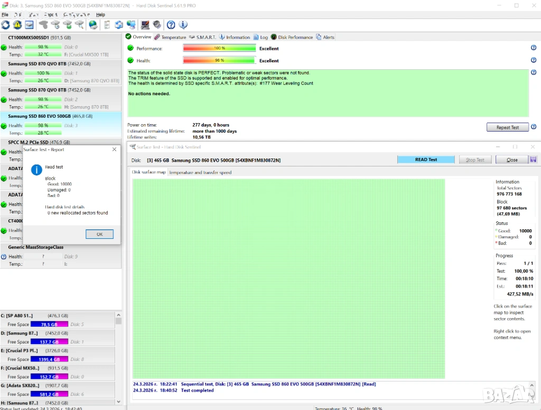The width and height of the screenshot is (541, 410).
Task: Switch to Temperature and transfer speed tab
Action: pos(200,172)
